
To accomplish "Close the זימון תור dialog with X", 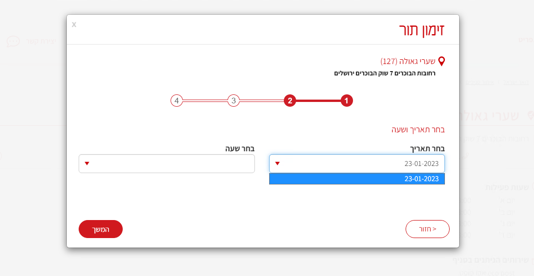I will (74, 24).
